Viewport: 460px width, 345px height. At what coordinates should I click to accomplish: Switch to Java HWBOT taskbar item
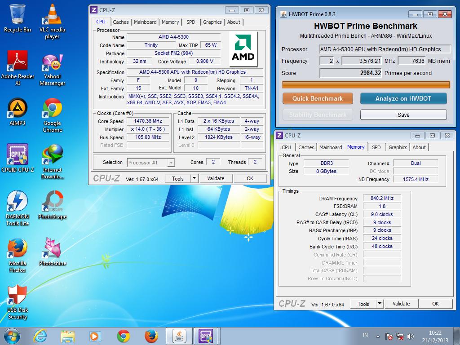[179, 336]
